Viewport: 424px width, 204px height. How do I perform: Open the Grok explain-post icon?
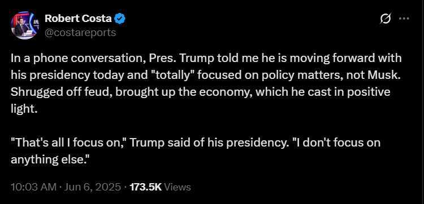pyautogui.click(x=385, y=19)
